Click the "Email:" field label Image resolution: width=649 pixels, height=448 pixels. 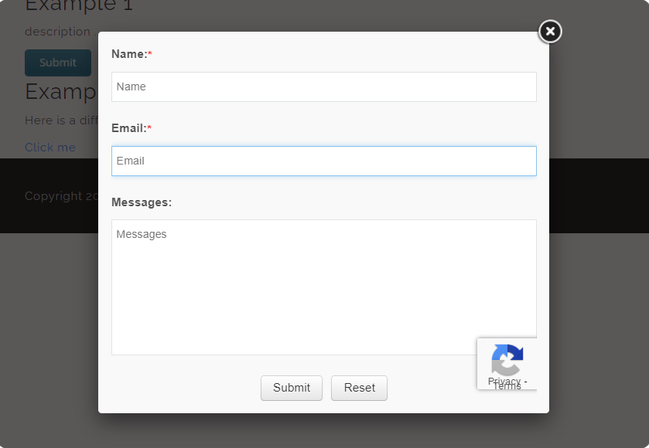(128, 128)
